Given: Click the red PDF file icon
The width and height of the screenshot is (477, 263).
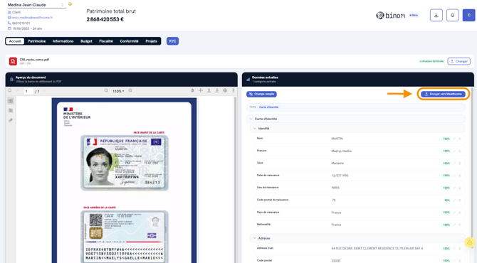Looking at the screenshot, I should click(13, 61).
